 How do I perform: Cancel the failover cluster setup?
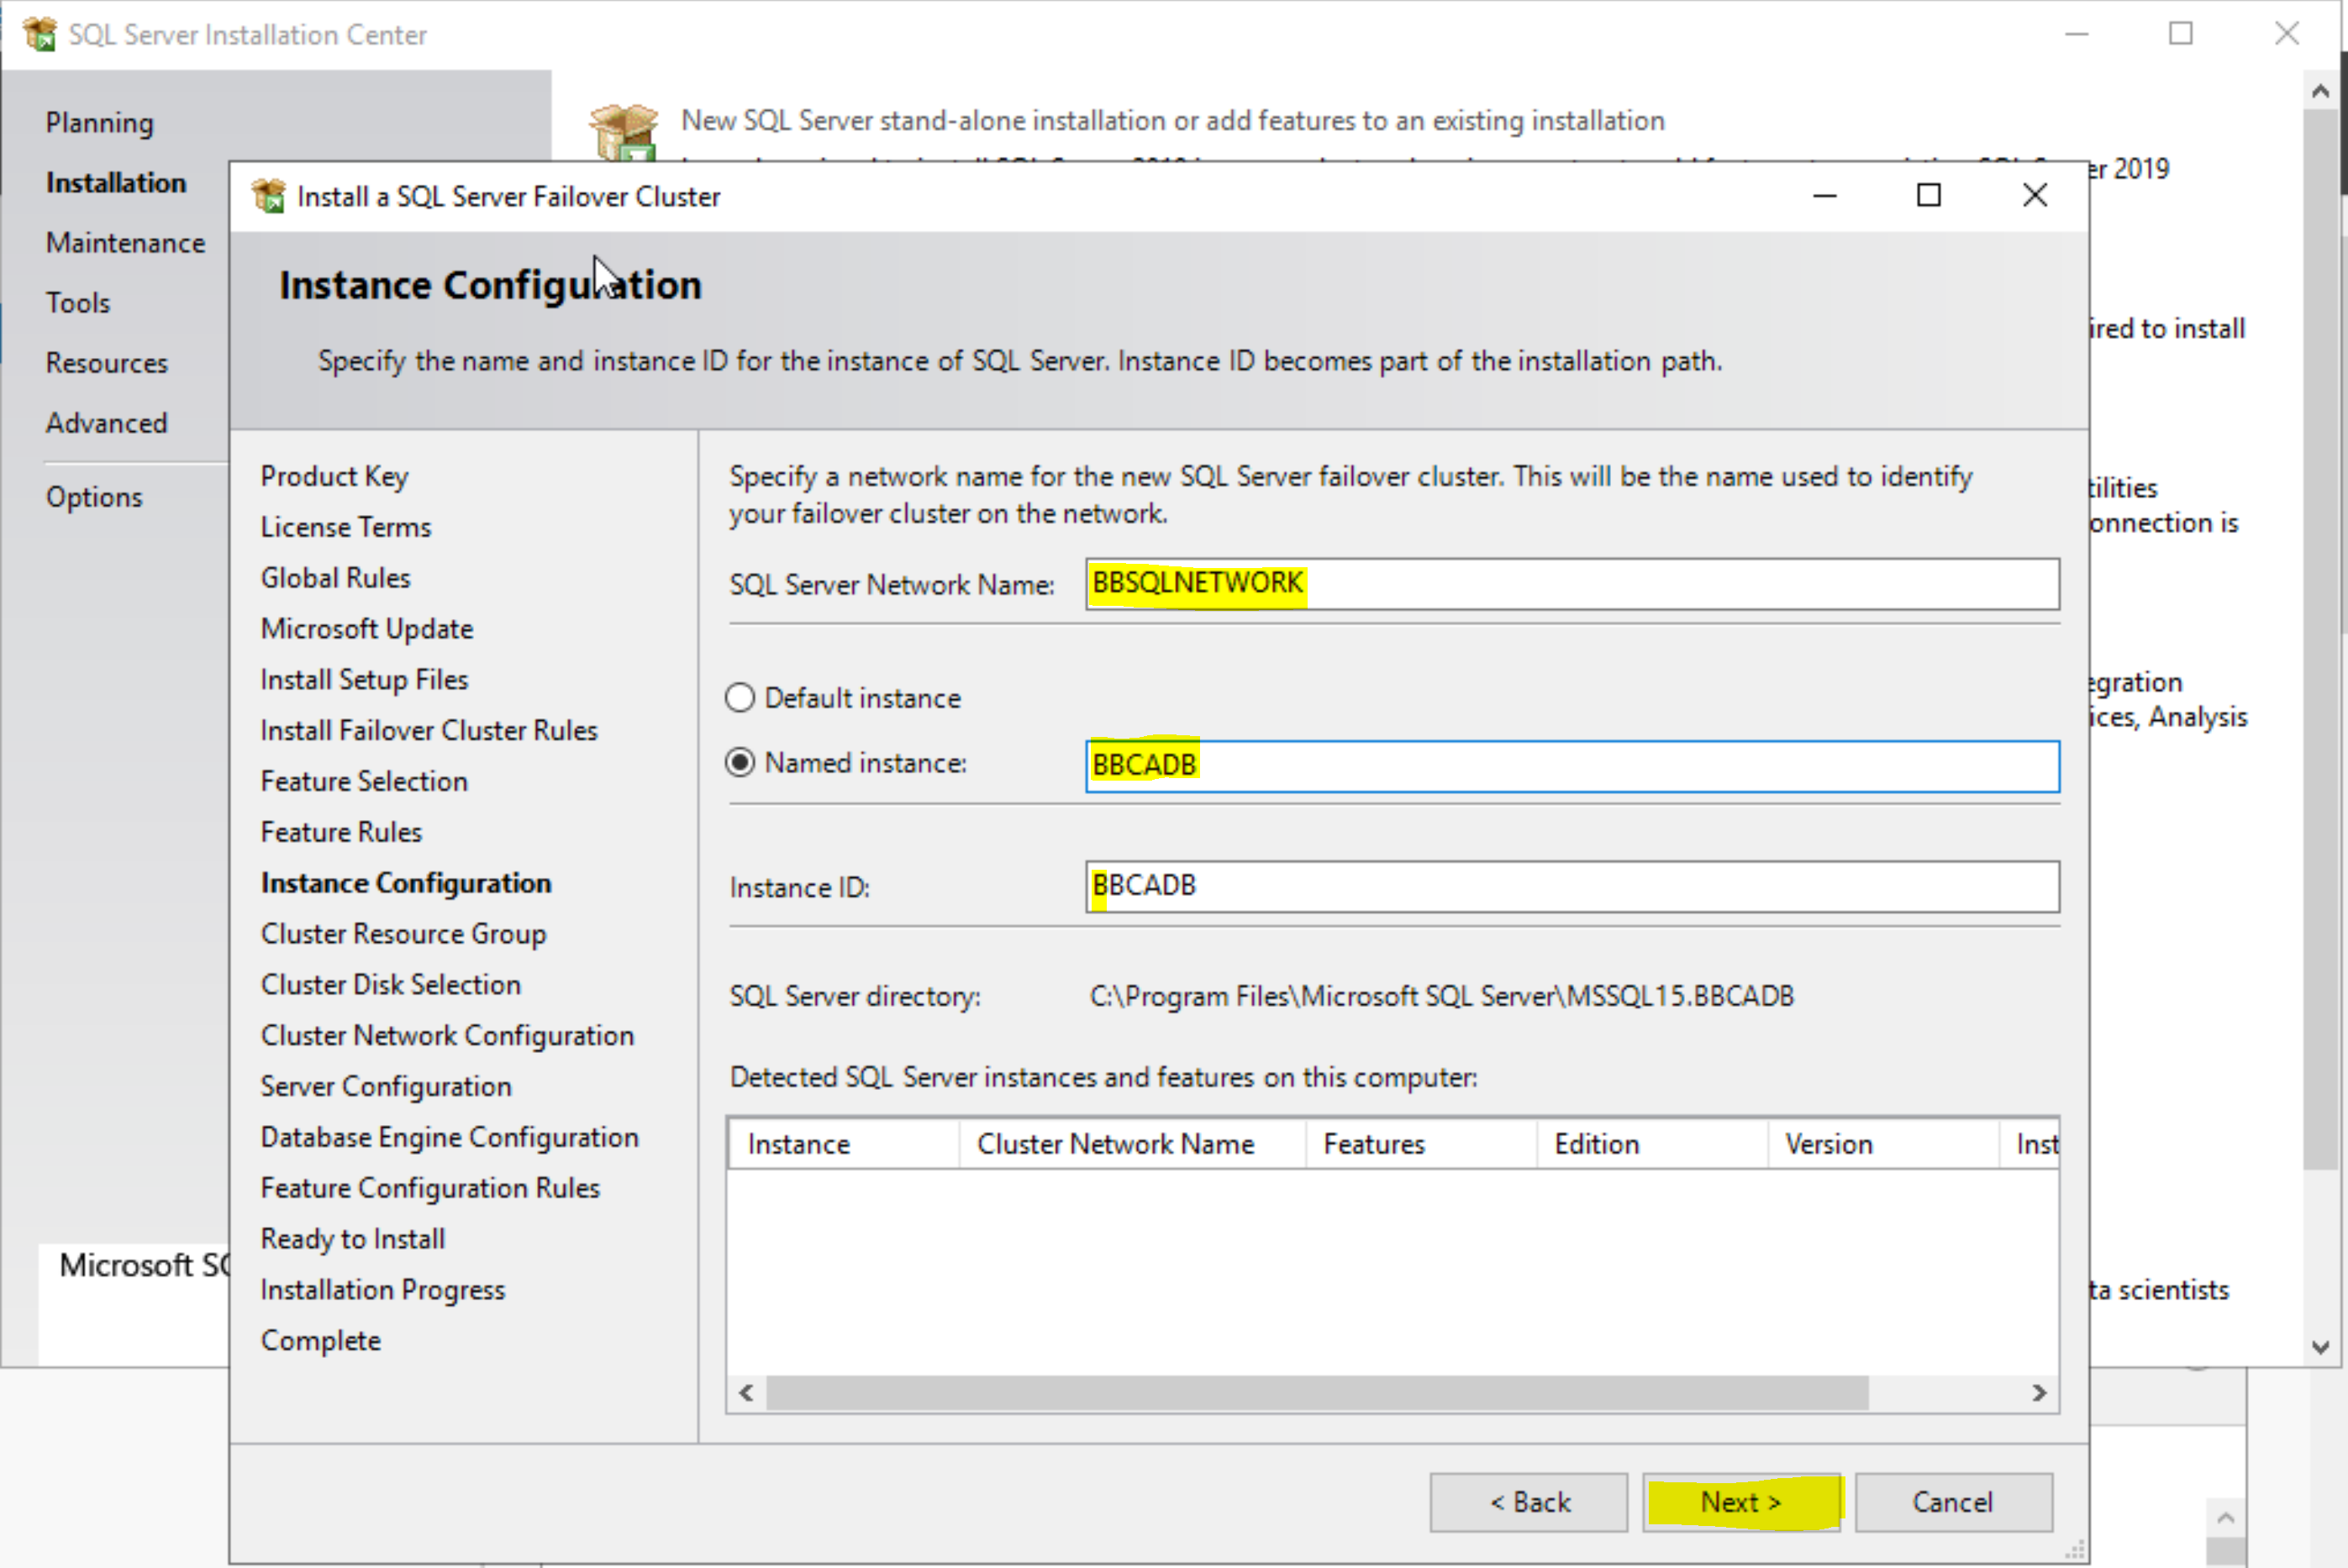[x=1953, y=1502]
